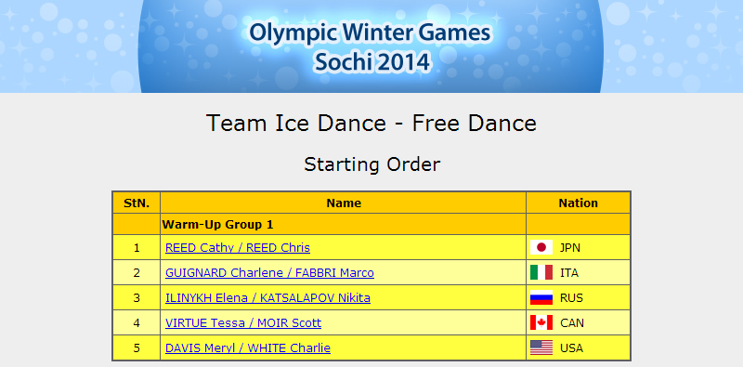Select the Nation column header
Image resolution: width=743 pixels, height=367 pixels.
click(x=578, y=203)
